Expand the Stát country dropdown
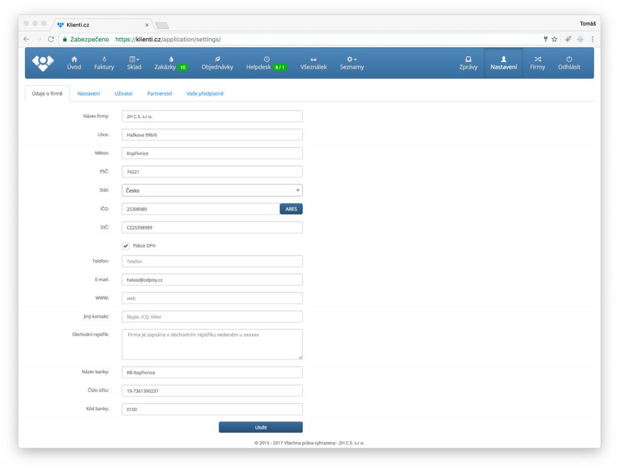 (212, 191)
